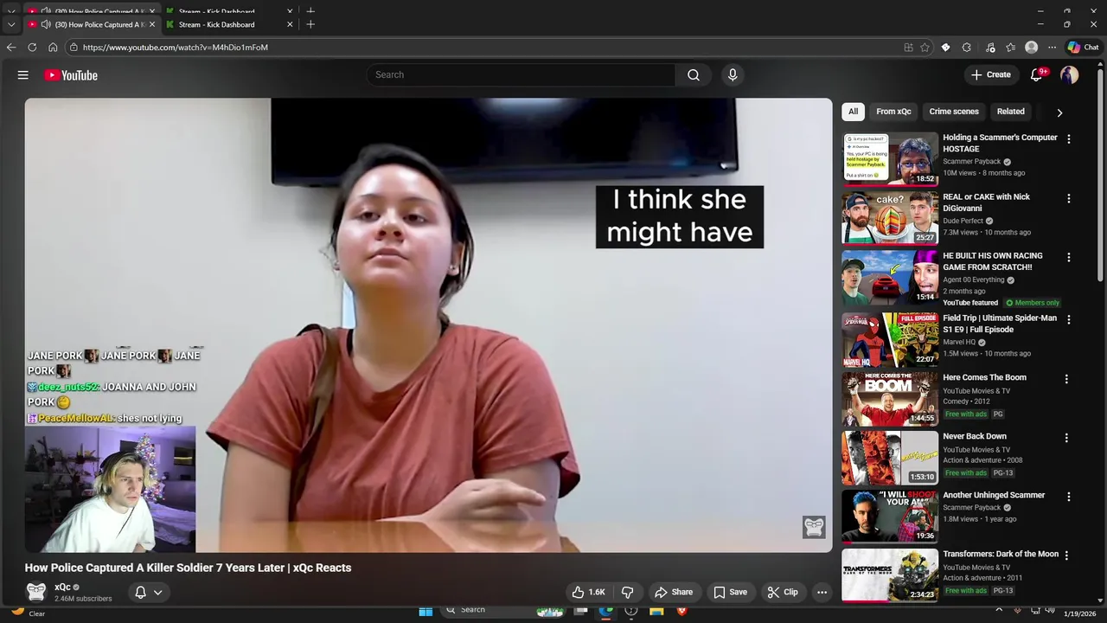
Task: Select the From xQc filter chip
Action: [x=893, y=112]
